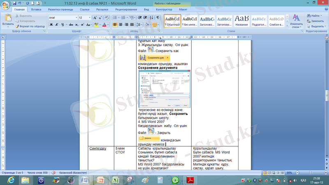Open Adobe Reader from the taskbar
This screenshot has height=185, width=329.
(x=190, y=180)
